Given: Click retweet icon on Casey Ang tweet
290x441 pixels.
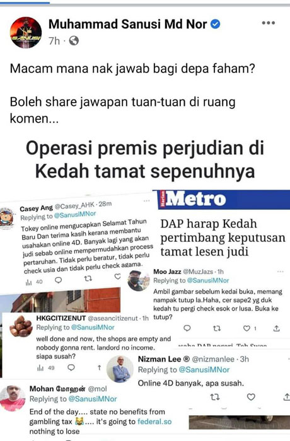Looking at the screenshot, I should pyautogui.click(x=88, y=278).
